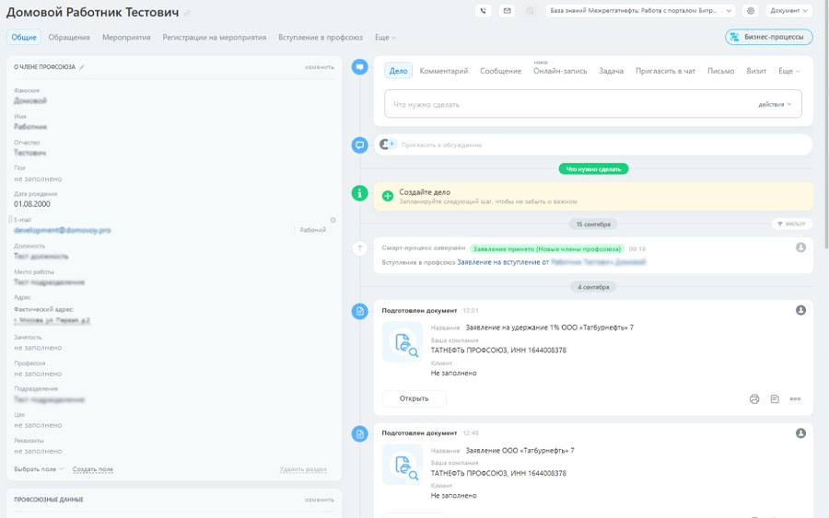
Task: Expand the Еще tab menu under contact name
Action: [x=385, y=38]
